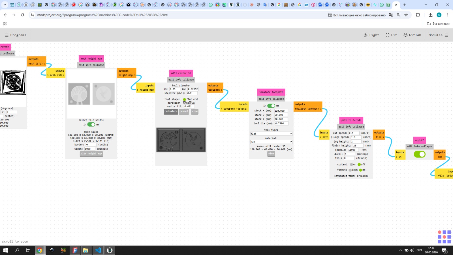Click the mesh height map title
The image size is (453, 255).
pyautogui.click(x=91, y=59)
